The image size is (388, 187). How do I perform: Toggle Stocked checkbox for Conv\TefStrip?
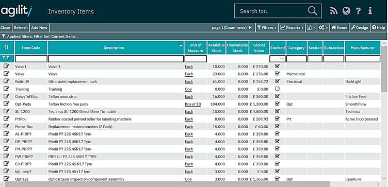click(x=278, y=96)
